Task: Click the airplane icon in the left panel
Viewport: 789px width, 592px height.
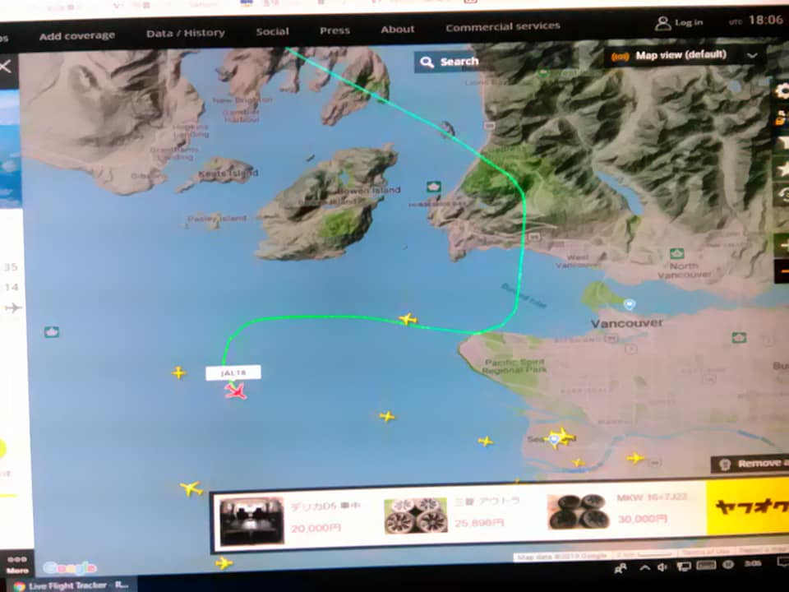Action: [12, 308]
